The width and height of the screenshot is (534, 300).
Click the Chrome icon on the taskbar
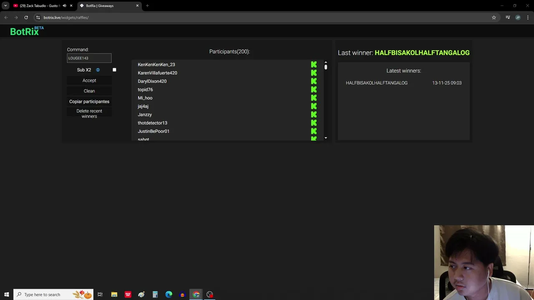coord(196,295)
